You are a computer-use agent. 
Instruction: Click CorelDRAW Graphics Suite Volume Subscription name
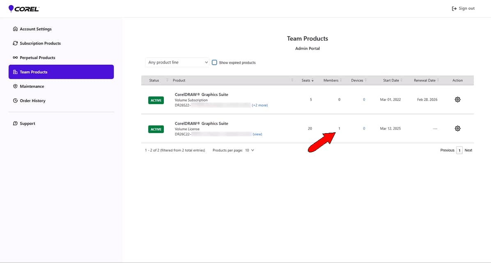[201, 94]
